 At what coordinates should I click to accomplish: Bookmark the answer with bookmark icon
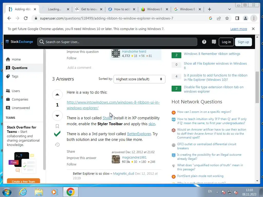[57, 126]
